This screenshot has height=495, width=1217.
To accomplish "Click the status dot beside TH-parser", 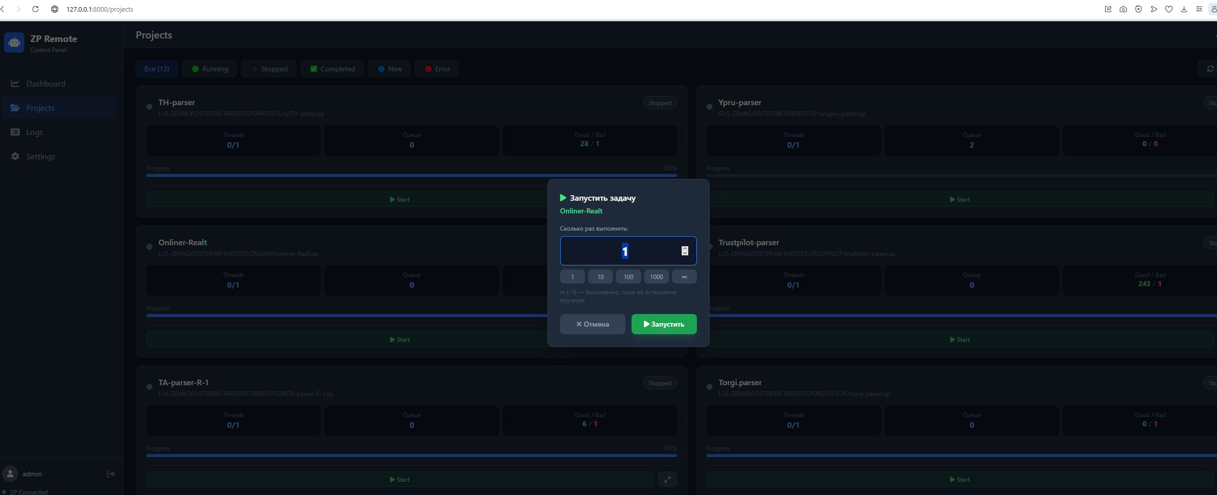I will pyautogui.click(x=149, y=107).
